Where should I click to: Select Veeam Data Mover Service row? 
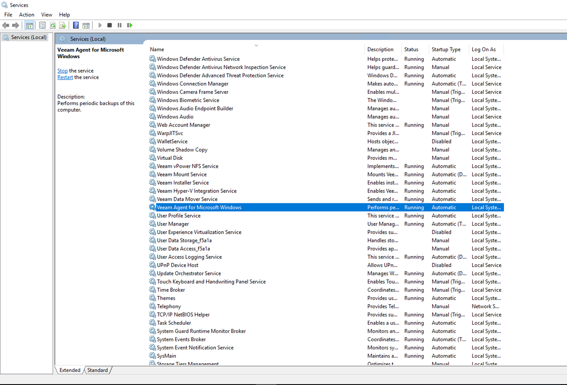coord(326,199)
